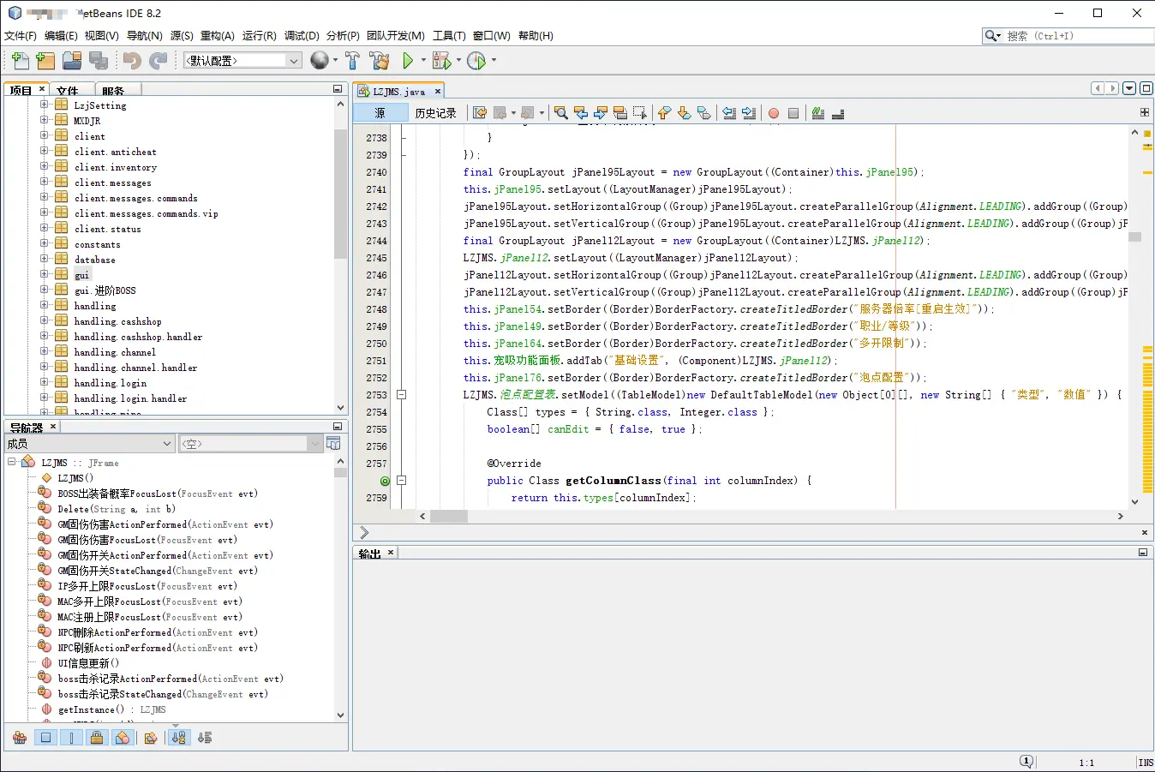Select the gui package in projects tree
This screenshot has width=1155, height=772.
(x=81, y=274)
